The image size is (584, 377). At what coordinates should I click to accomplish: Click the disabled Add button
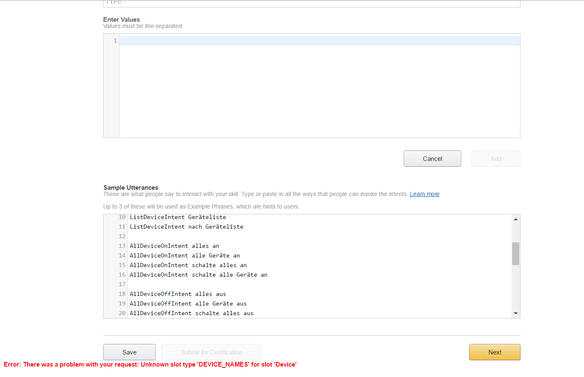coord(496,159)
